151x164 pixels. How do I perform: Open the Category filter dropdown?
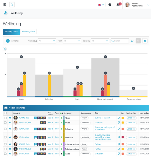point(100,41)
